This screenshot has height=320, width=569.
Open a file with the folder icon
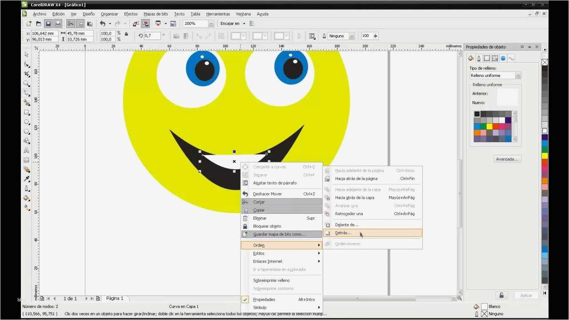click(x=39, y=24)
